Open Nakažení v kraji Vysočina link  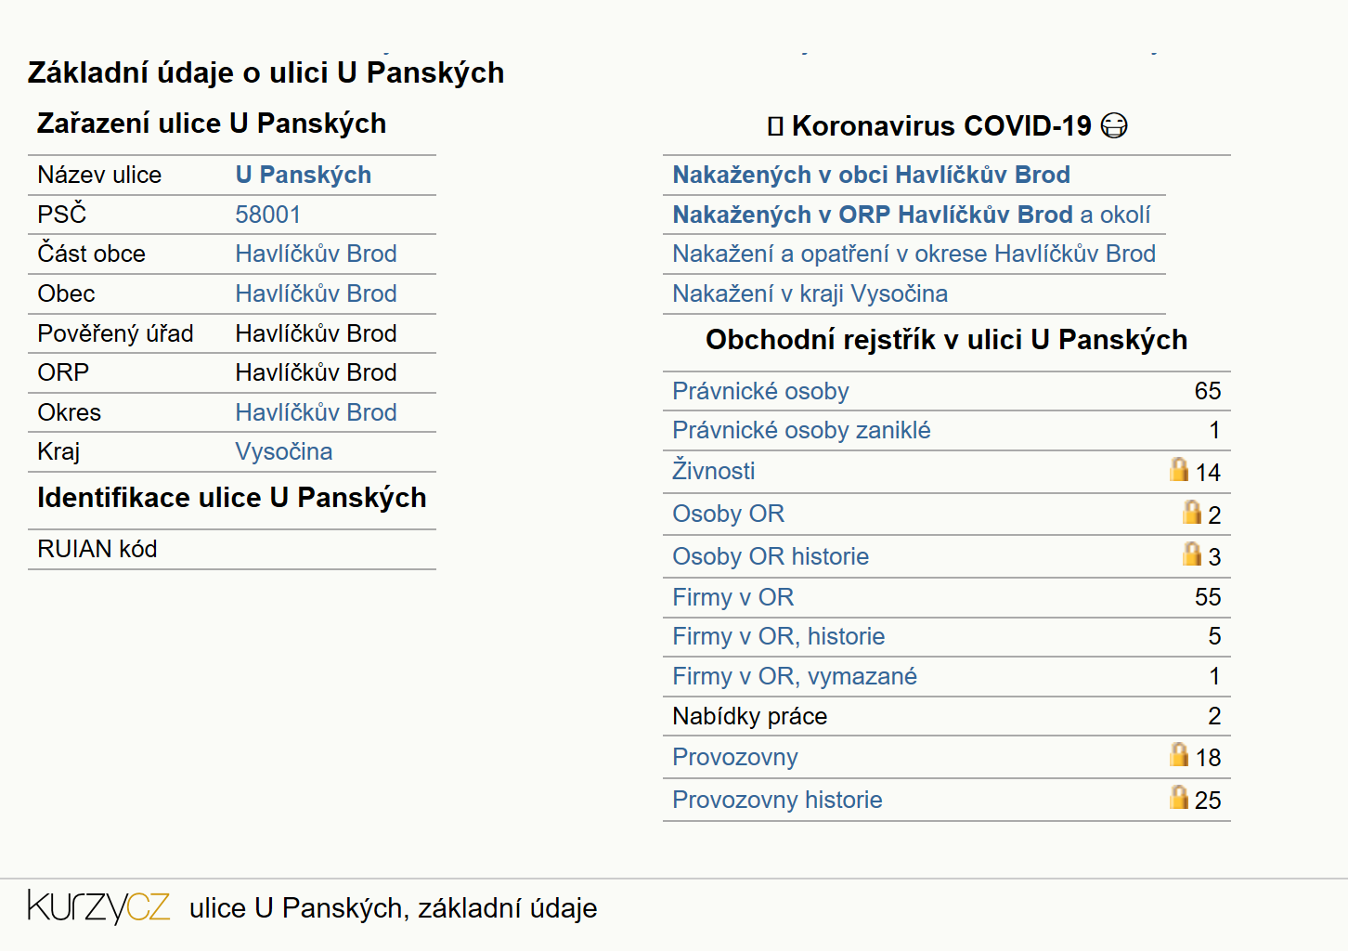pyautogui.click(x=810, y=293)
